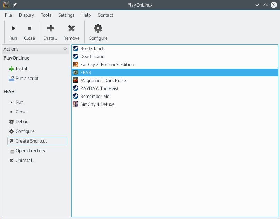
Task: Click Create Shortcut in sidebar
Action: pos(37,141)
